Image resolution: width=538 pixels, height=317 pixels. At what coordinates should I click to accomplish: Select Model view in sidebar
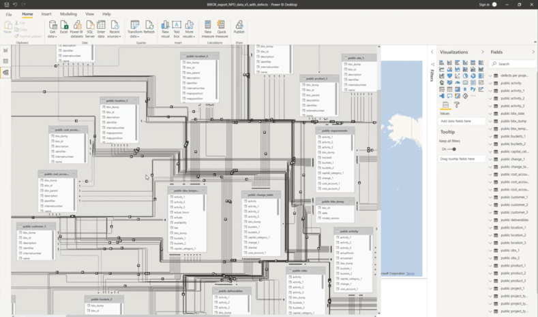[5, 73]
